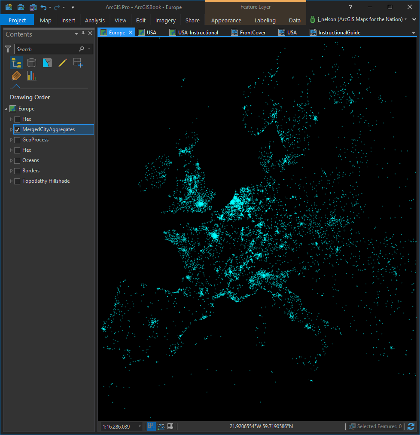This screenshot has width=420, height=435.
Task: Refresh the map with the status bar icon
Action: [411, 426]
